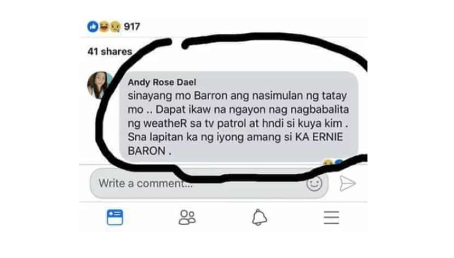Image resolution: width=454 pixels, height=258 pixels.
Task: Click the blue Like reaction icon
Action: (x=93, y=27)
